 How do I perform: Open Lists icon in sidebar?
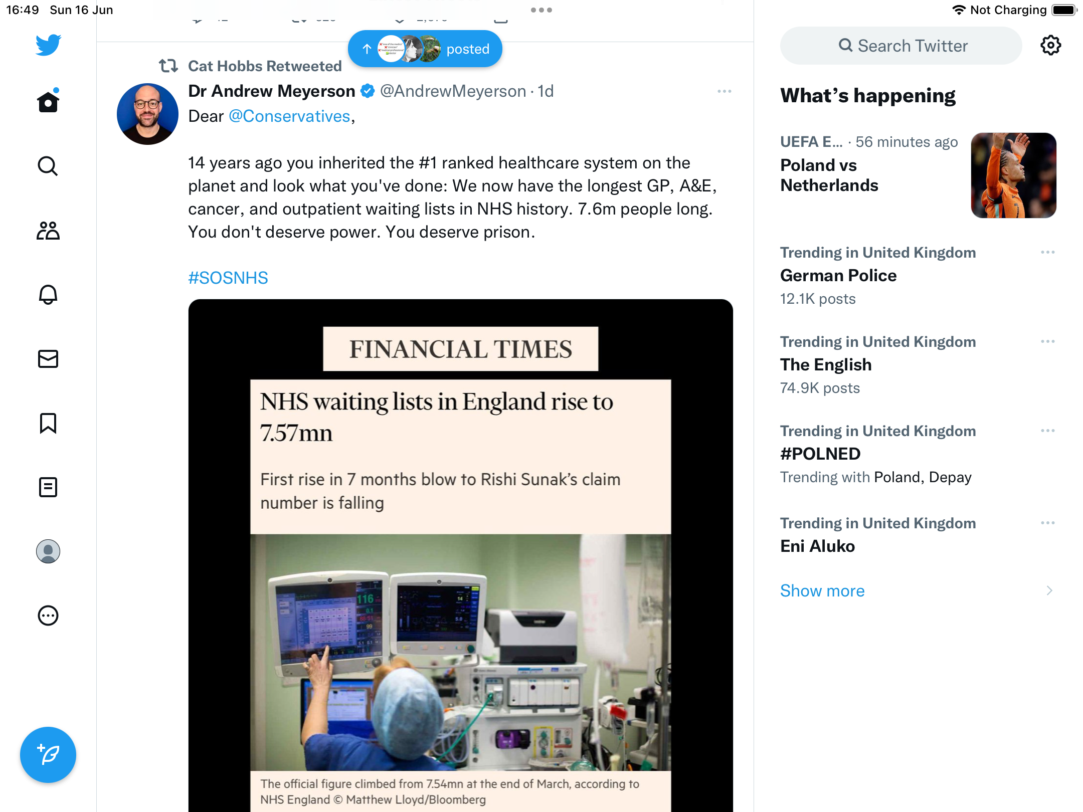coord(48,487)
